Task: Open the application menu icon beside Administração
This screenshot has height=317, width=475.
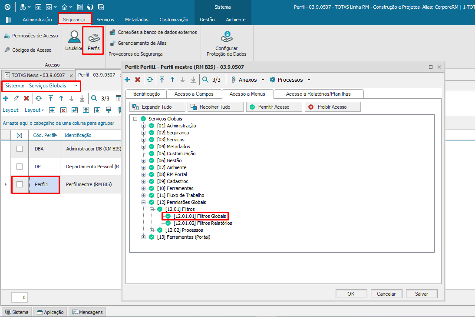Action: 9,20
